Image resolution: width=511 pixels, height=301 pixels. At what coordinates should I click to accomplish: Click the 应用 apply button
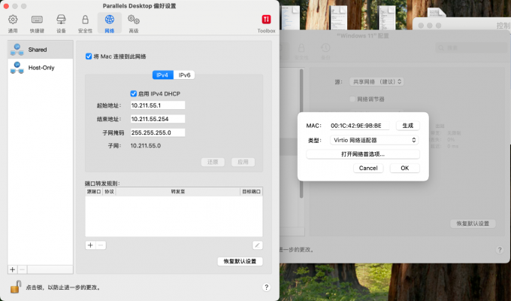[x=243, y=162]
